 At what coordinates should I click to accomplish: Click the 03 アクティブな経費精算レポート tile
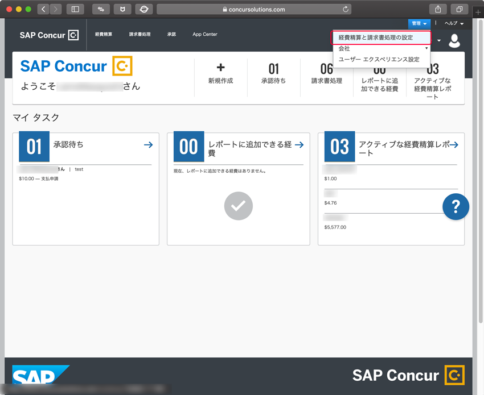(x=432, y=82)
